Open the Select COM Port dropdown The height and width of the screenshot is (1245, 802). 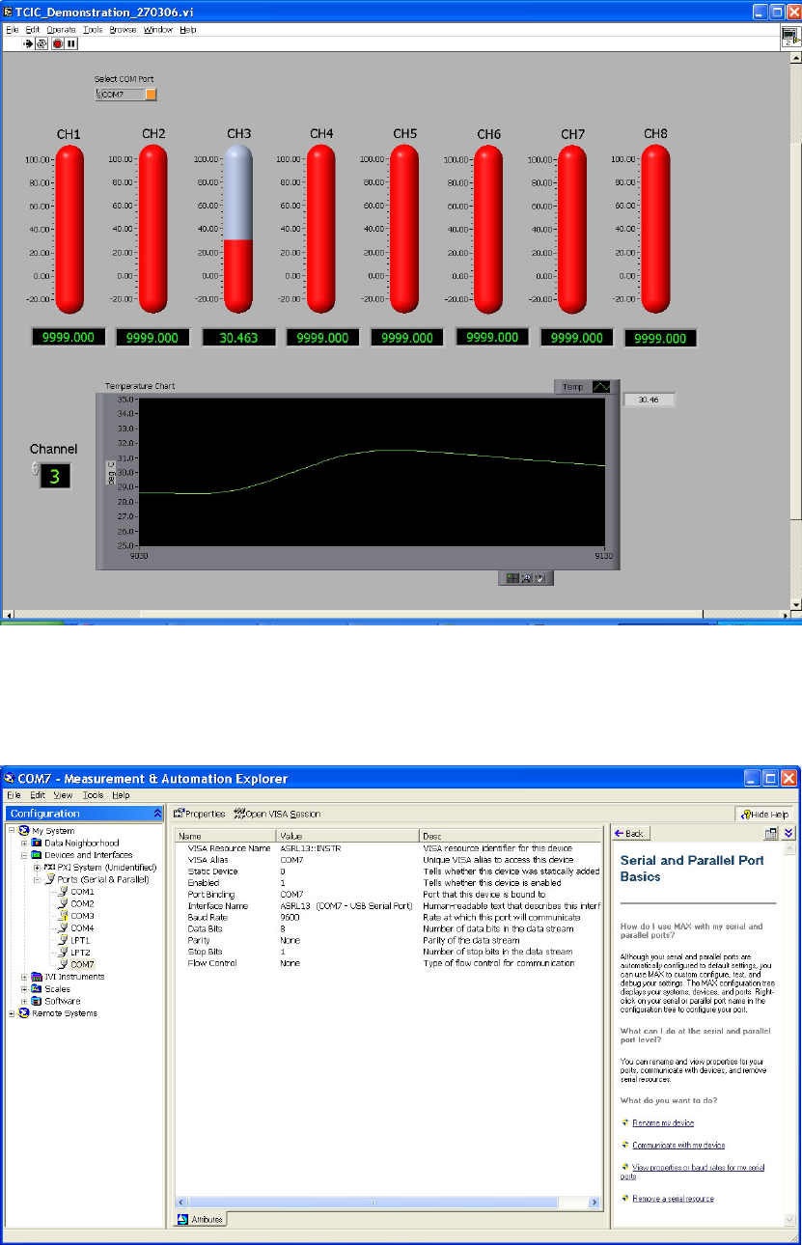[150, 95]
